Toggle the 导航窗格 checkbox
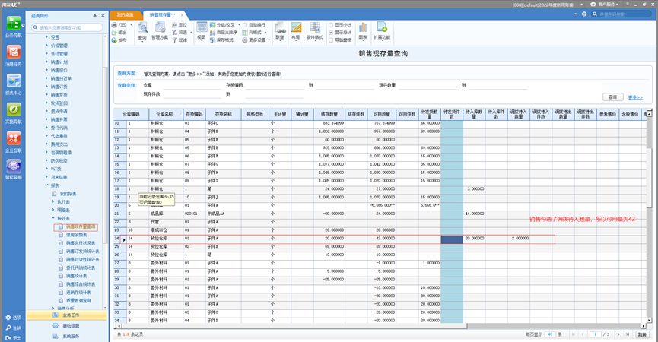Screen dimensions: 658x342 331,40
